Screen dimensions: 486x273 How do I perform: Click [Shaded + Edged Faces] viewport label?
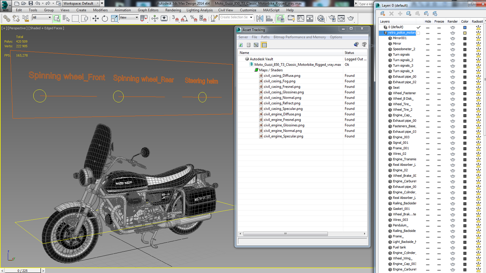click(x=46, y=28)
